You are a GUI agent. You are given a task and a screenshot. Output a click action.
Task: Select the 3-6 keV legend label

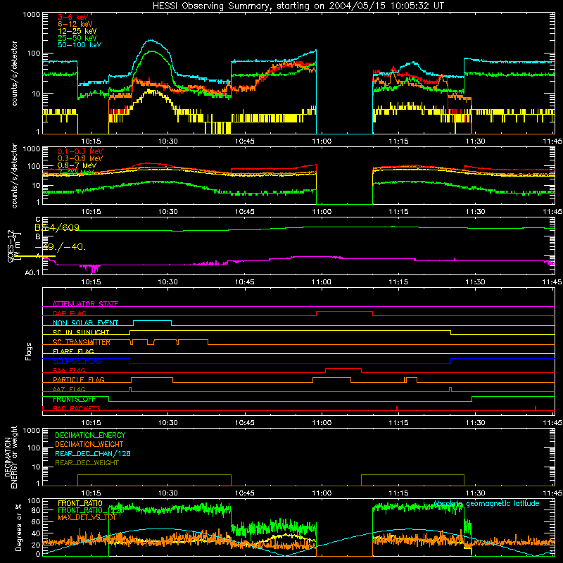pos(73,17)
